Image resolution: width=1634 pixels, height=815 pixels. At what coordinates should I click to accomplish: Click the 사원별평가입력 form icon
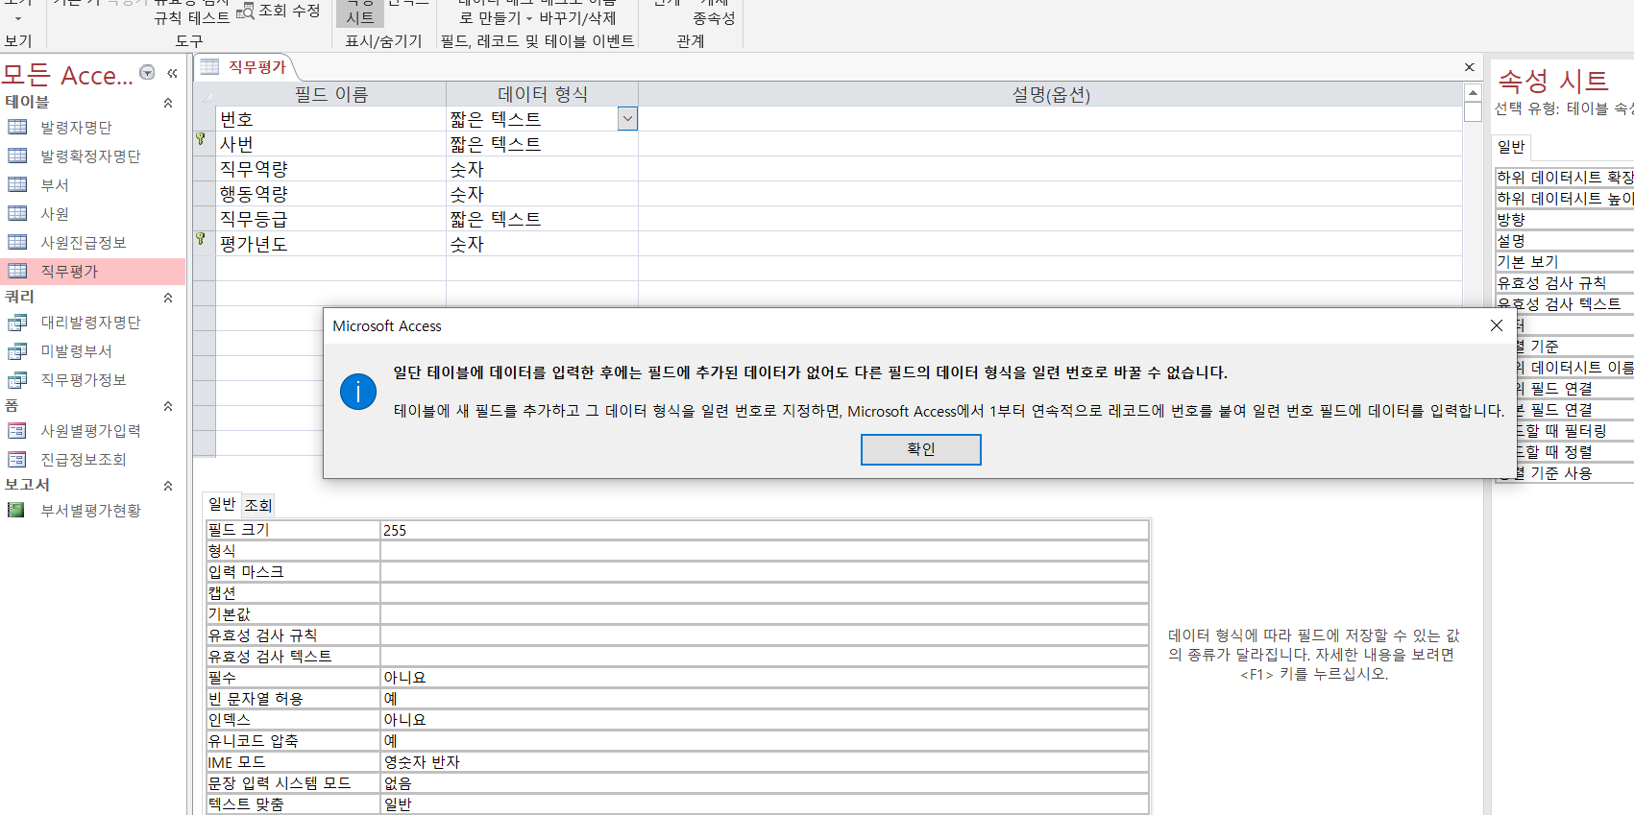coord(17,431)
